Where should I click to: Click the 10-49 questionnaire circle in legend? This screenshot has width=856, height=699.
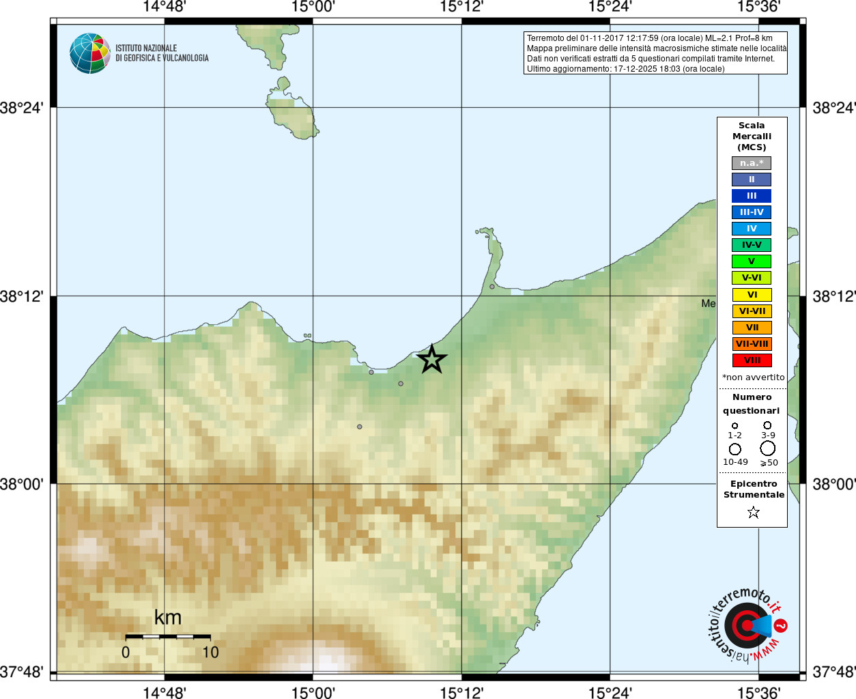(735, 449)
